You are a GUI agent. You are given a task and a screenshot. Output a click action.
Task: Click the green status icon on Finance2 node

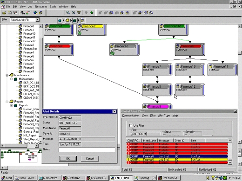point(80,33)
